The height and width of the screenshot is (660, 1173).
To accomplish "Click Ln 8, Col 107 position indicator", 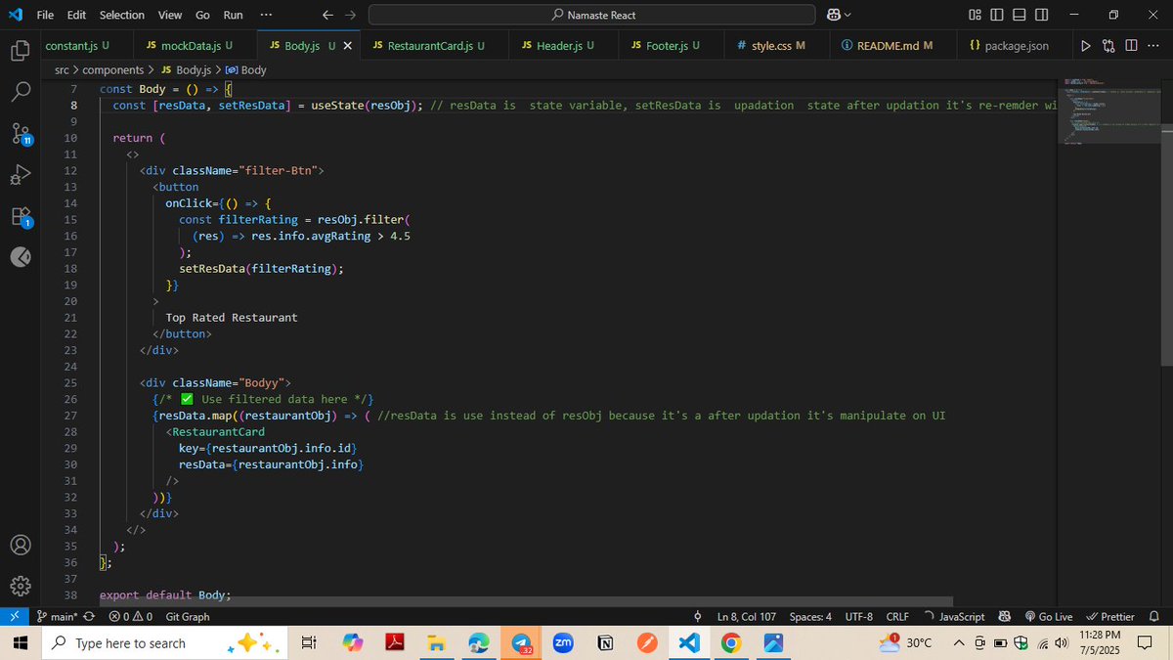I will point(747,617).
